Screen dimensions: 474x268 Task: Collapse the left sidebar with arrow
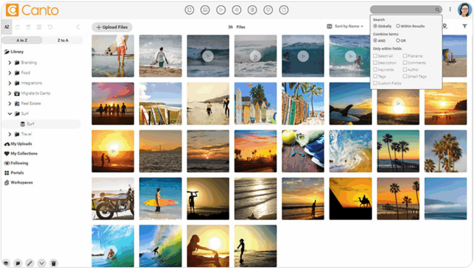pyautogui.click(x=78, y=27)
